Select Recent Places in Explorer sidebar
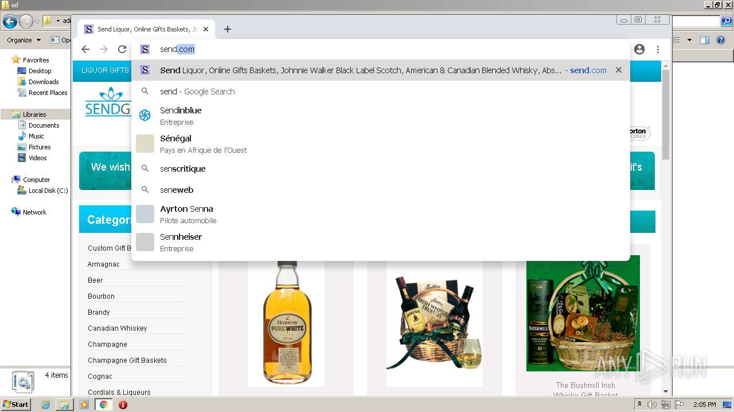Image resolution: width=734 pixels, height=412 pixels. coord(48,93)
